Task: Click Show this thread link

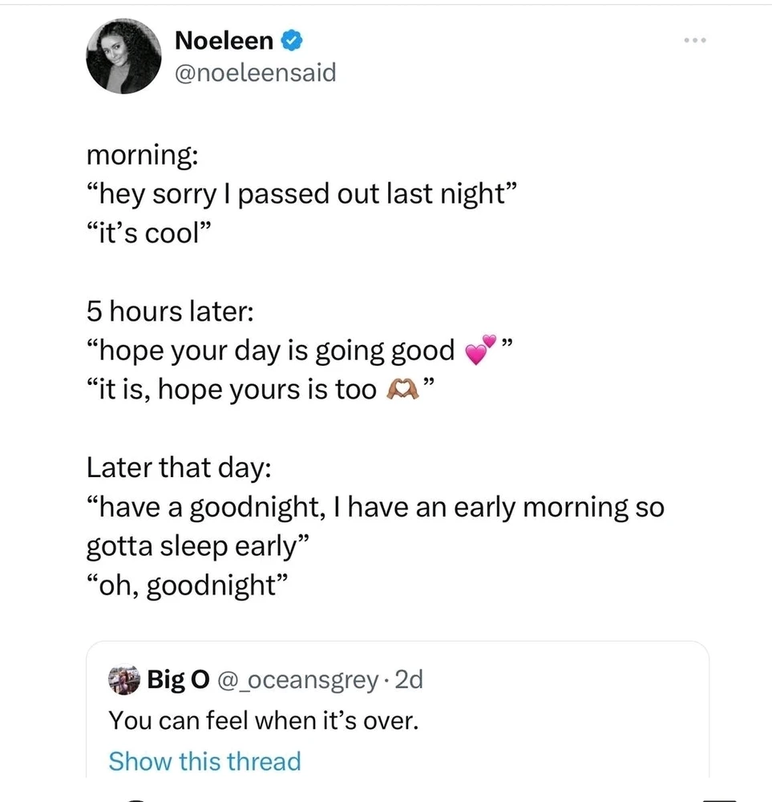Action: [204, 761]
